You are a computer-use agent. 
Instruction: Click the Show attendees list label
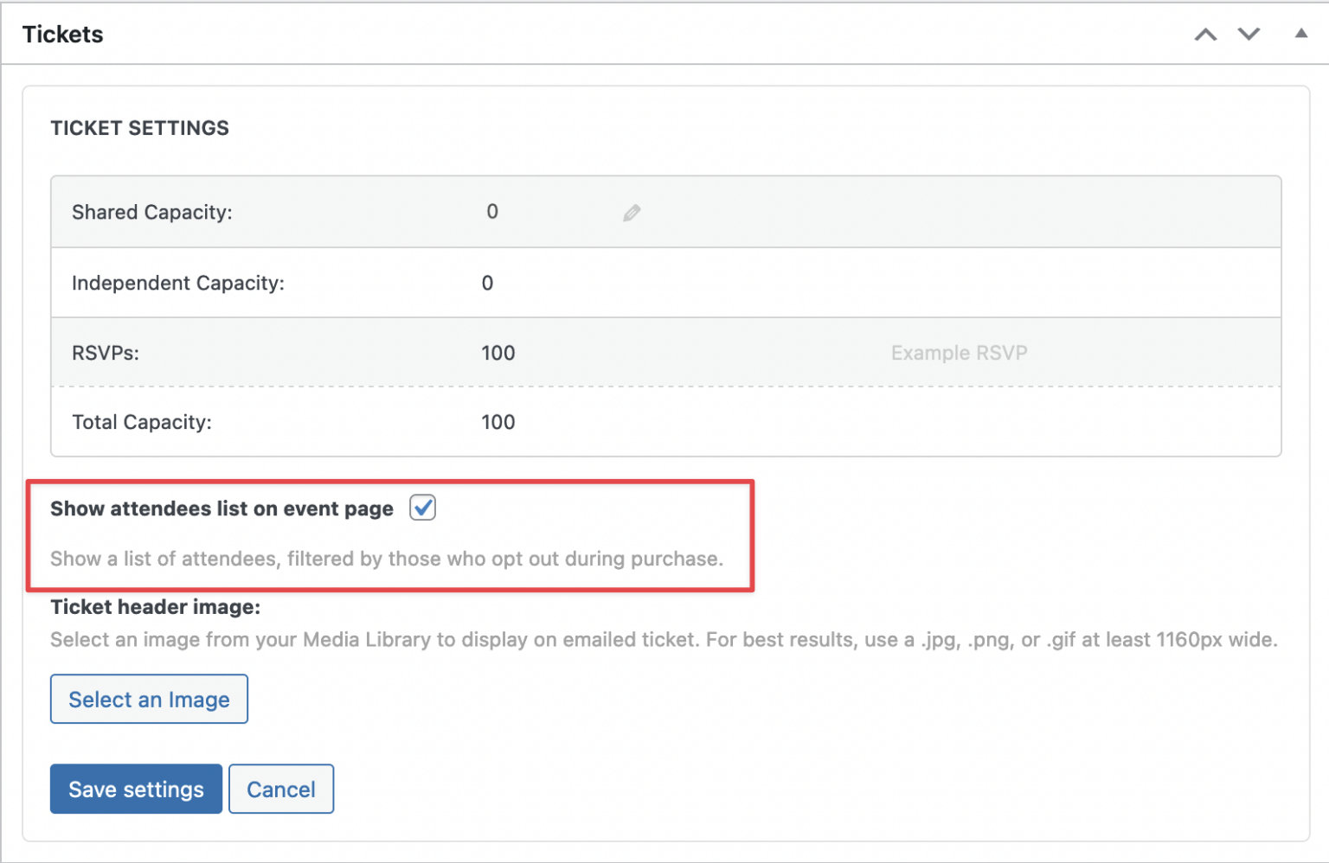(221, 508)
